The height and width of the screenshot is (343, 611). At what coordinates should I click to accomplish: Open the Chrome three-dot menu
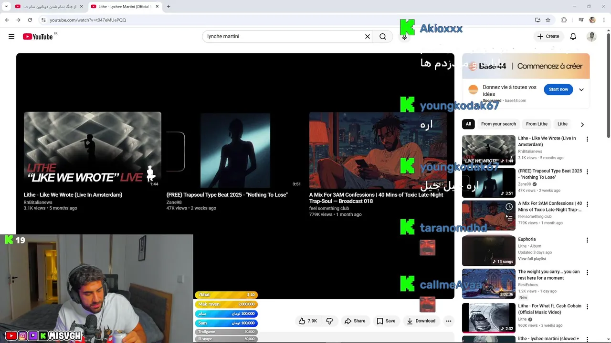pyautogui.click(x=604, y=20)
